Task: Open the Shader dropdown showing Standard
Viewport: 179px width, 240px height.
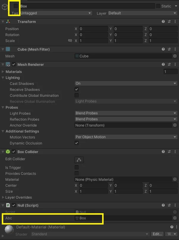Action: click(x=90, y=234)
